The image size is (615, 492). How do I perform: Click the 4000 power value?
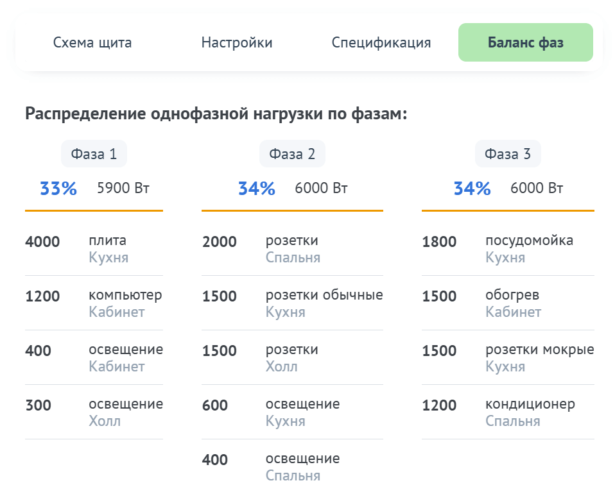[42, 241]
